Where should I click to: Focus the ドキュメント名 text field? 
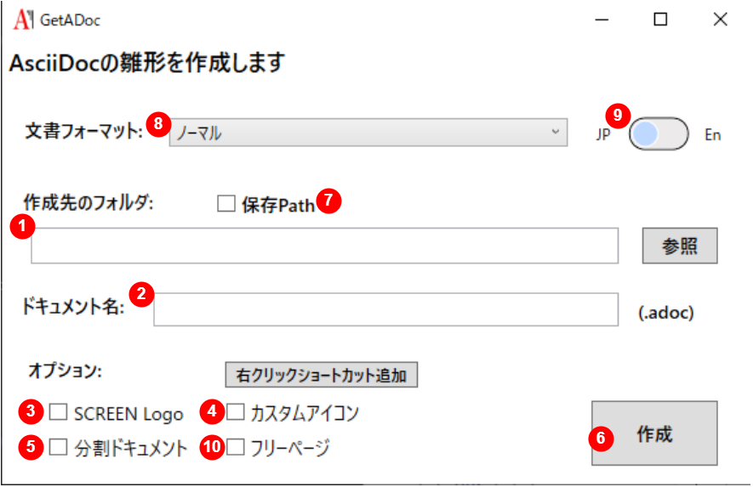385,309
